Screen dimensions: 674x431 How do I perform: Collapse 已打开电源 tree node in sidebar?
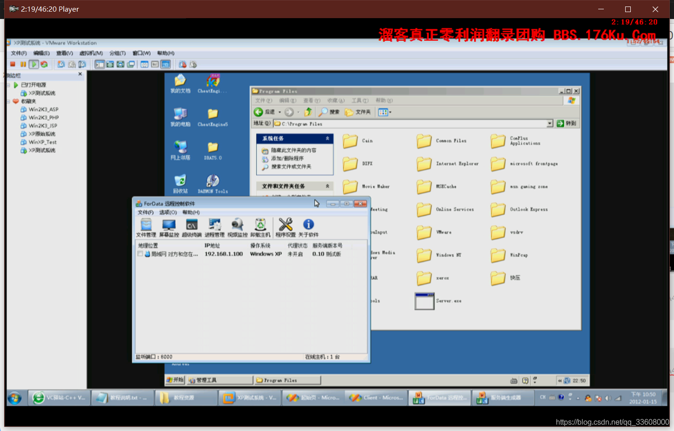click(x=8, y=85)
